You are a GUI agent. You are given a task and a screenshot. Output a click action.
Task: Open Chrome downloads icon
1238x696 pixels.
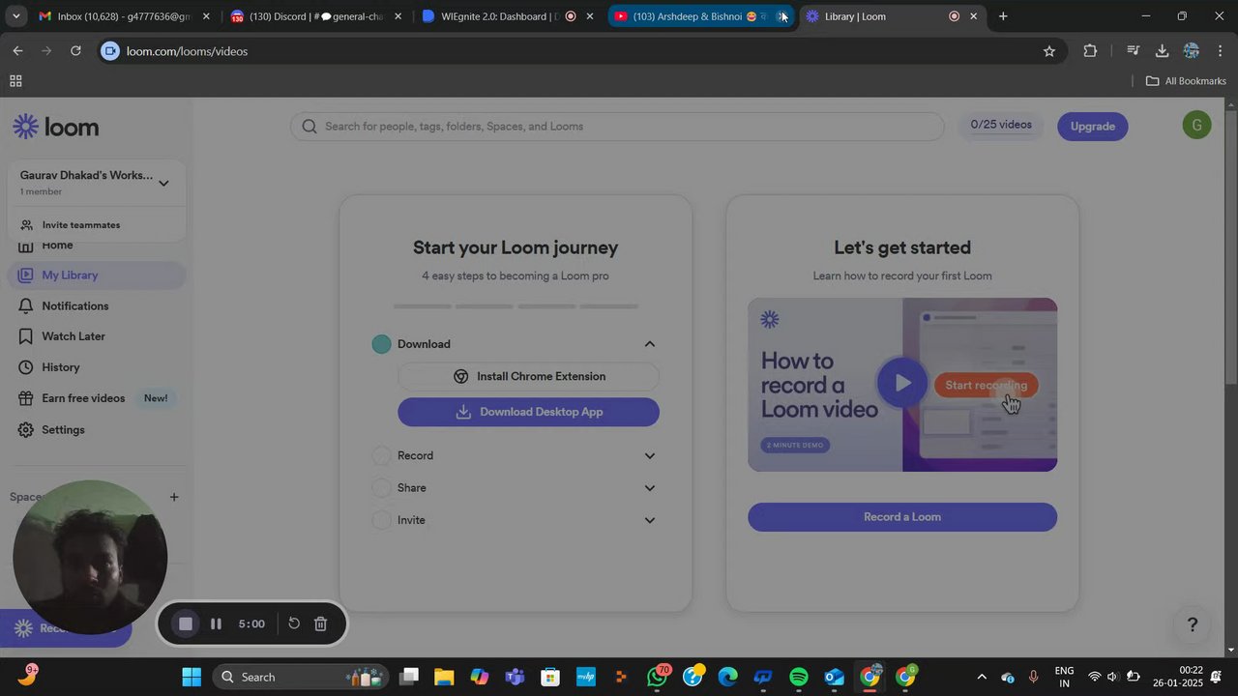1162,51
